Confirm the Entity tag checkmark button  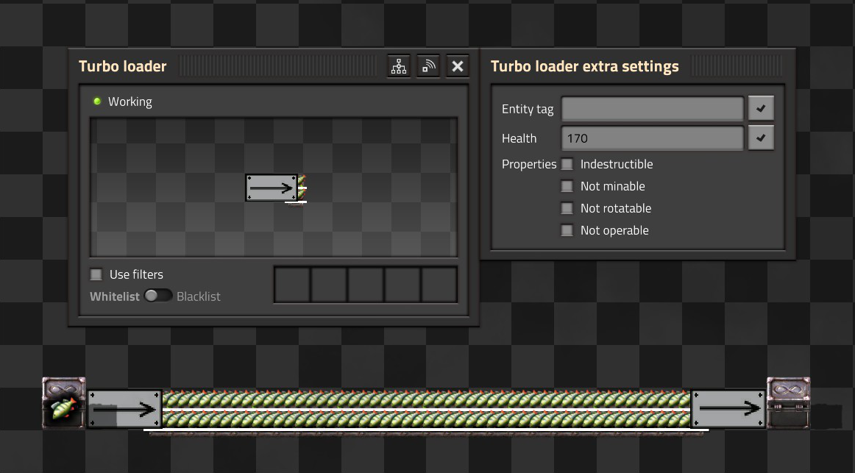coord(761,108)
